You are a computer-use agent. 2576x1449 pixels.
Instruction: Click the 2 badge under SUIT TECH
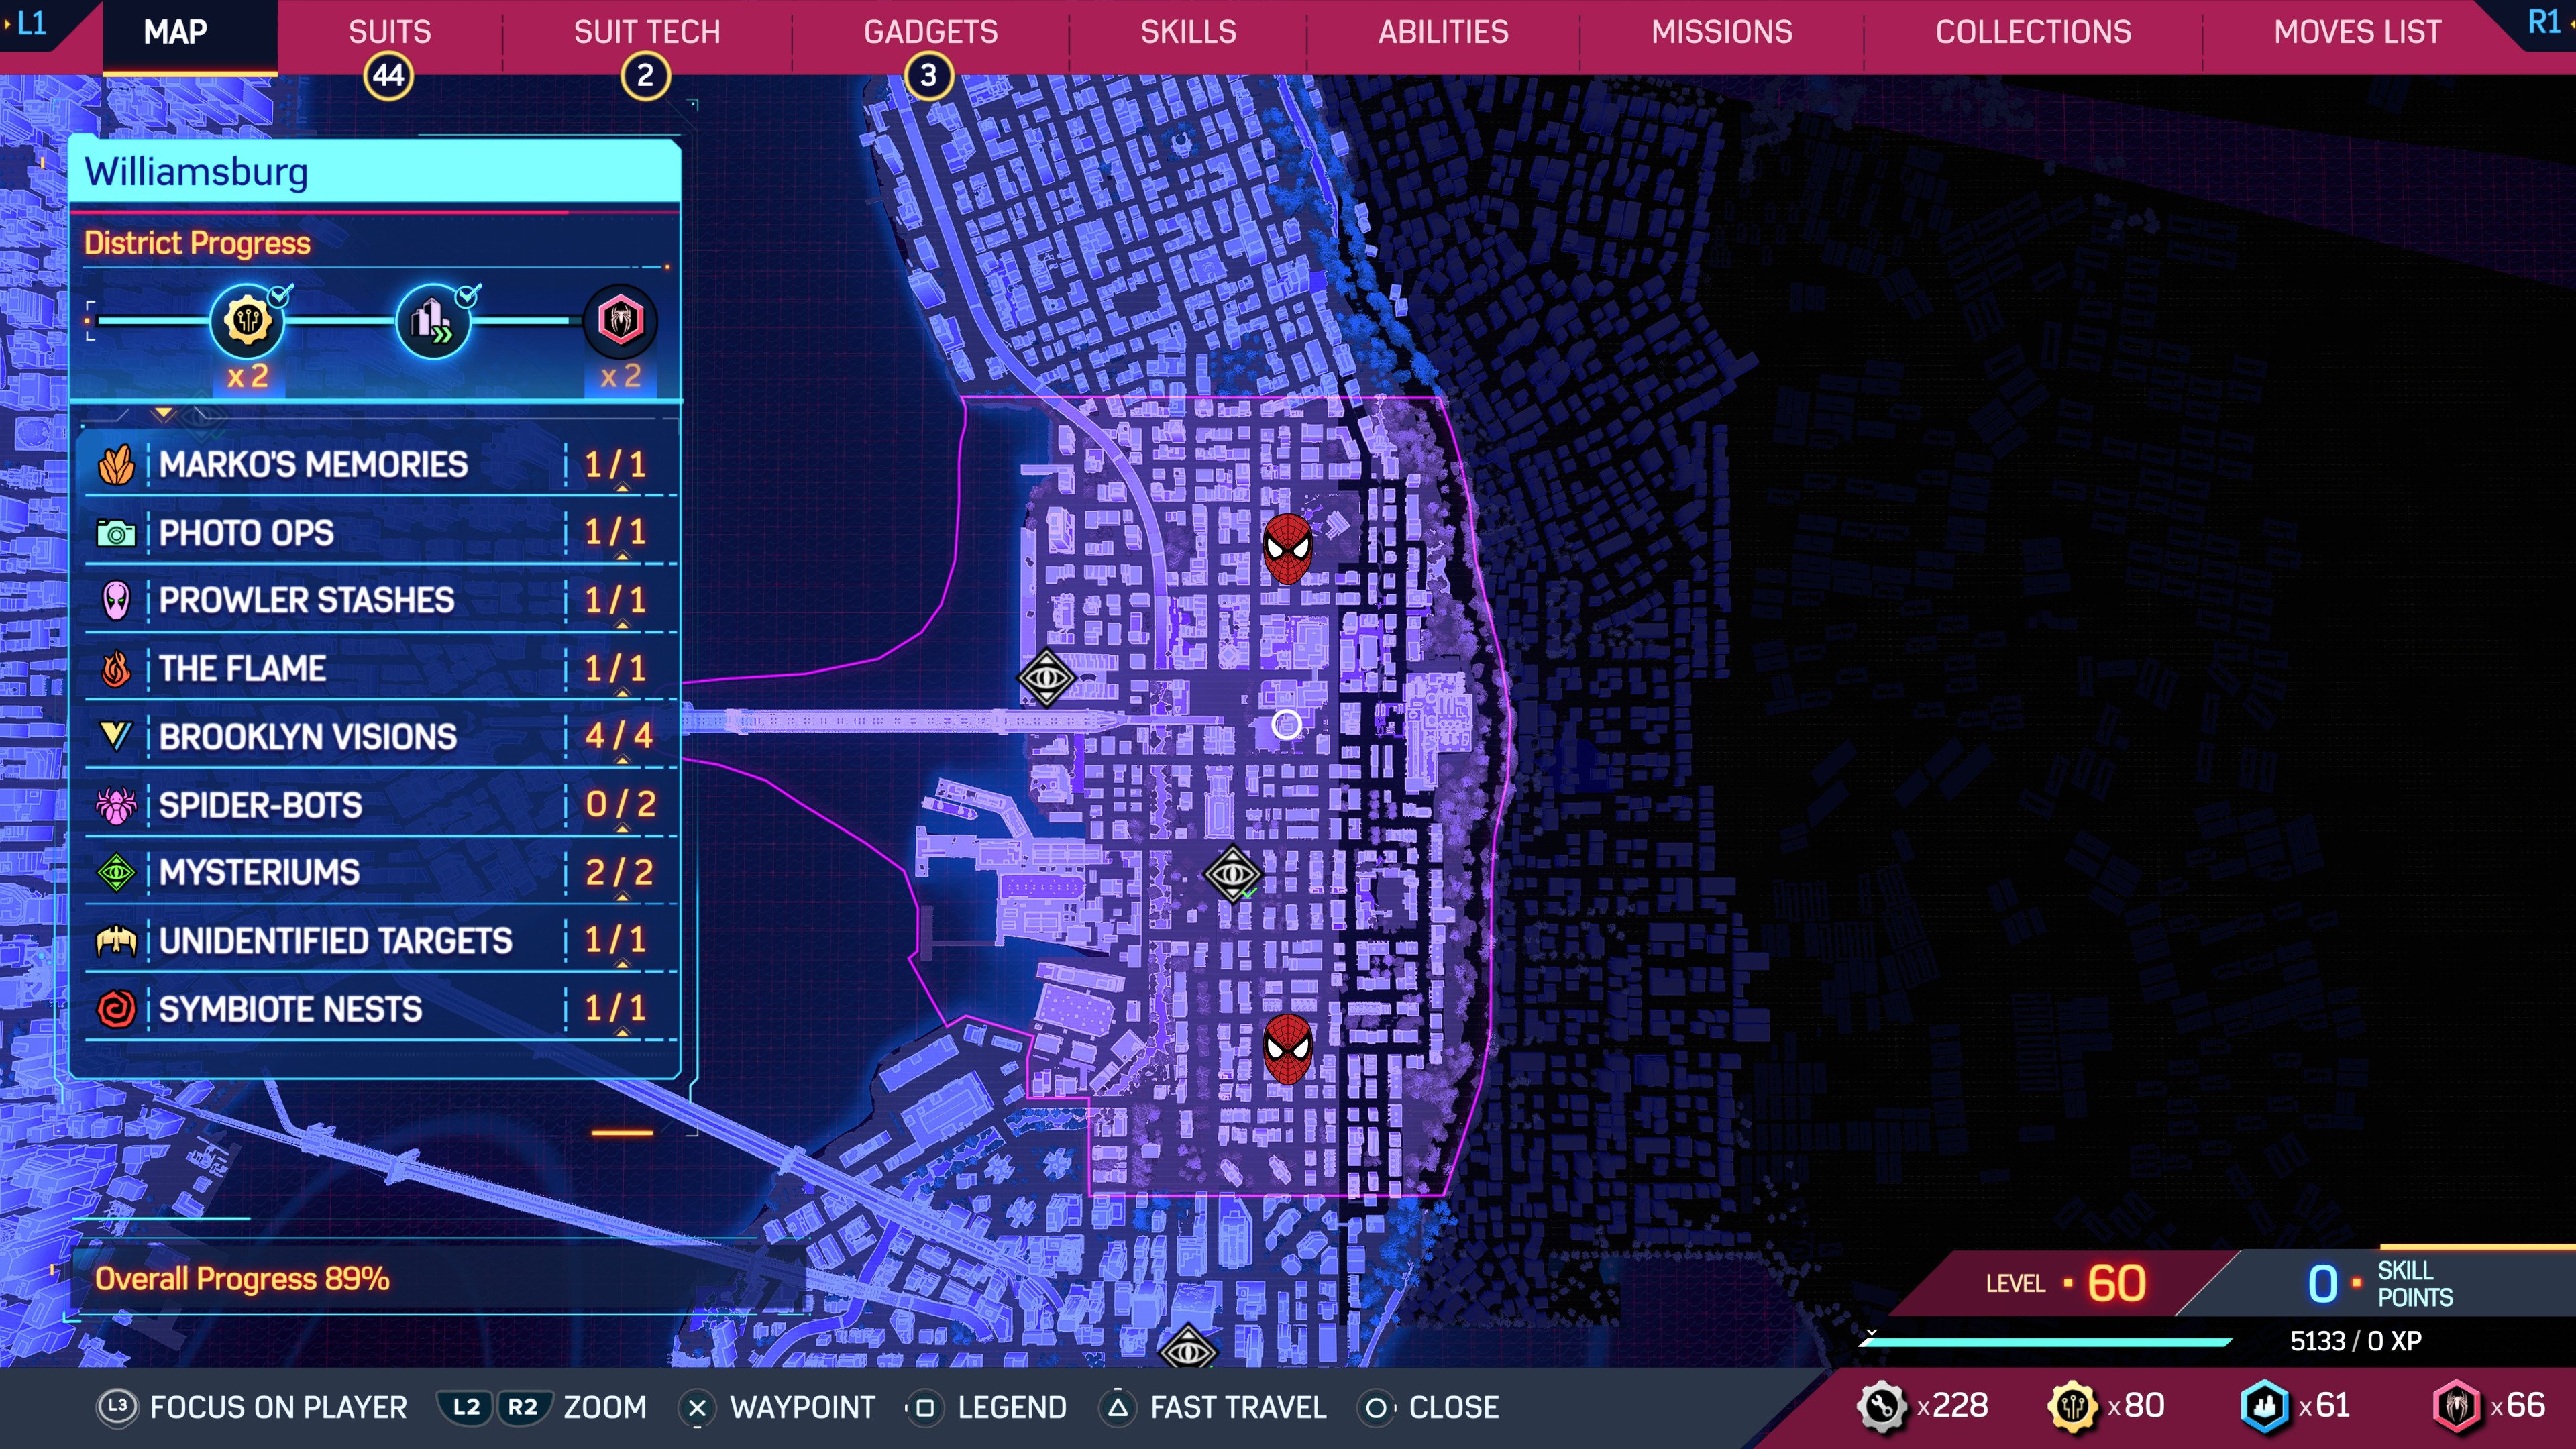(x=645, y=76)
